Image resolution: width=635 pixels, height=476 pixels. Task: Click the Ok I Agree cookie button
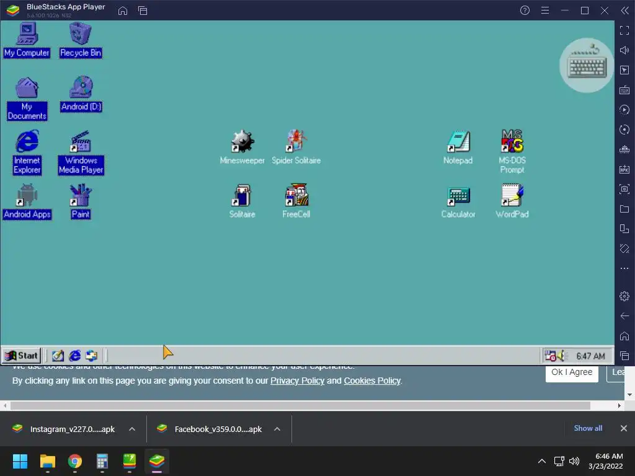[572, 372]
